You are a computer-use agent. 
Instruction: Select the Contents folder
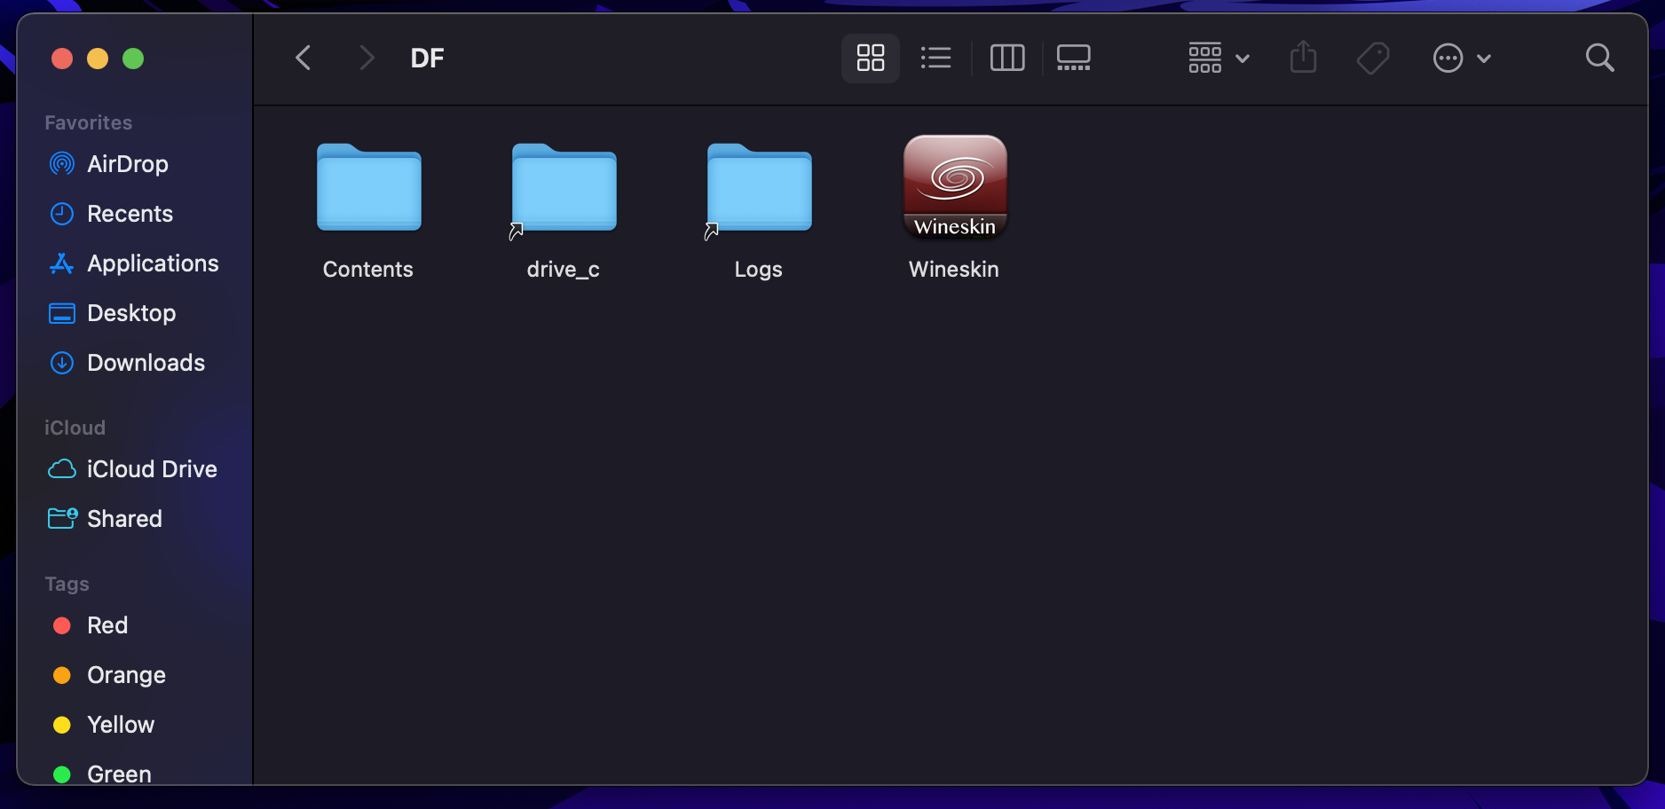(x=369, y=187)
